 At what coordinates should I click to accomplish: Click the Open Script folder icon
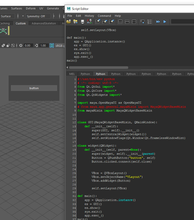[69, 22]
